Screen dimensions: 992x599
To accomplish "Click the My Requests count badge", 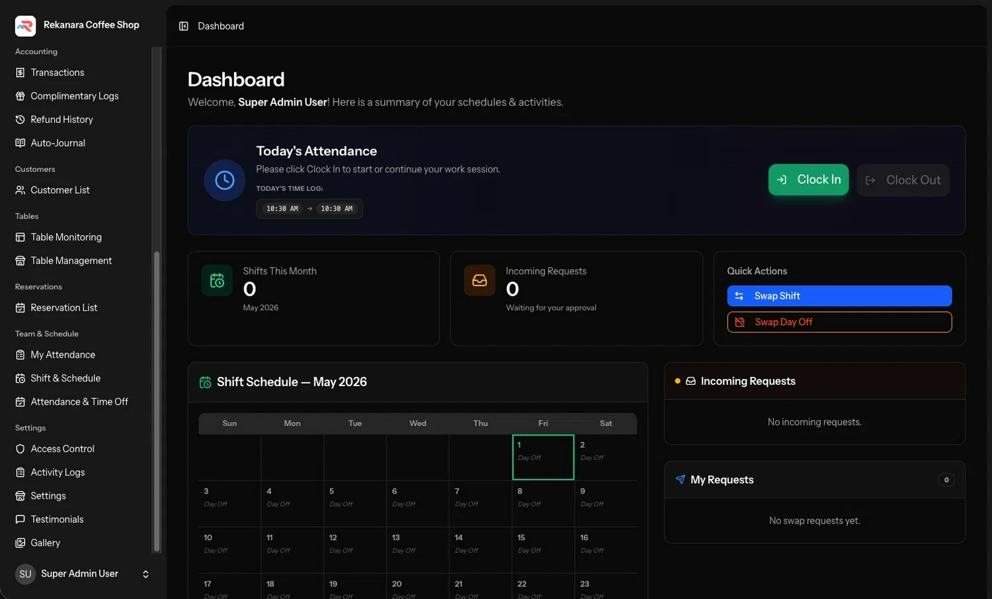I will coord(946,480).
